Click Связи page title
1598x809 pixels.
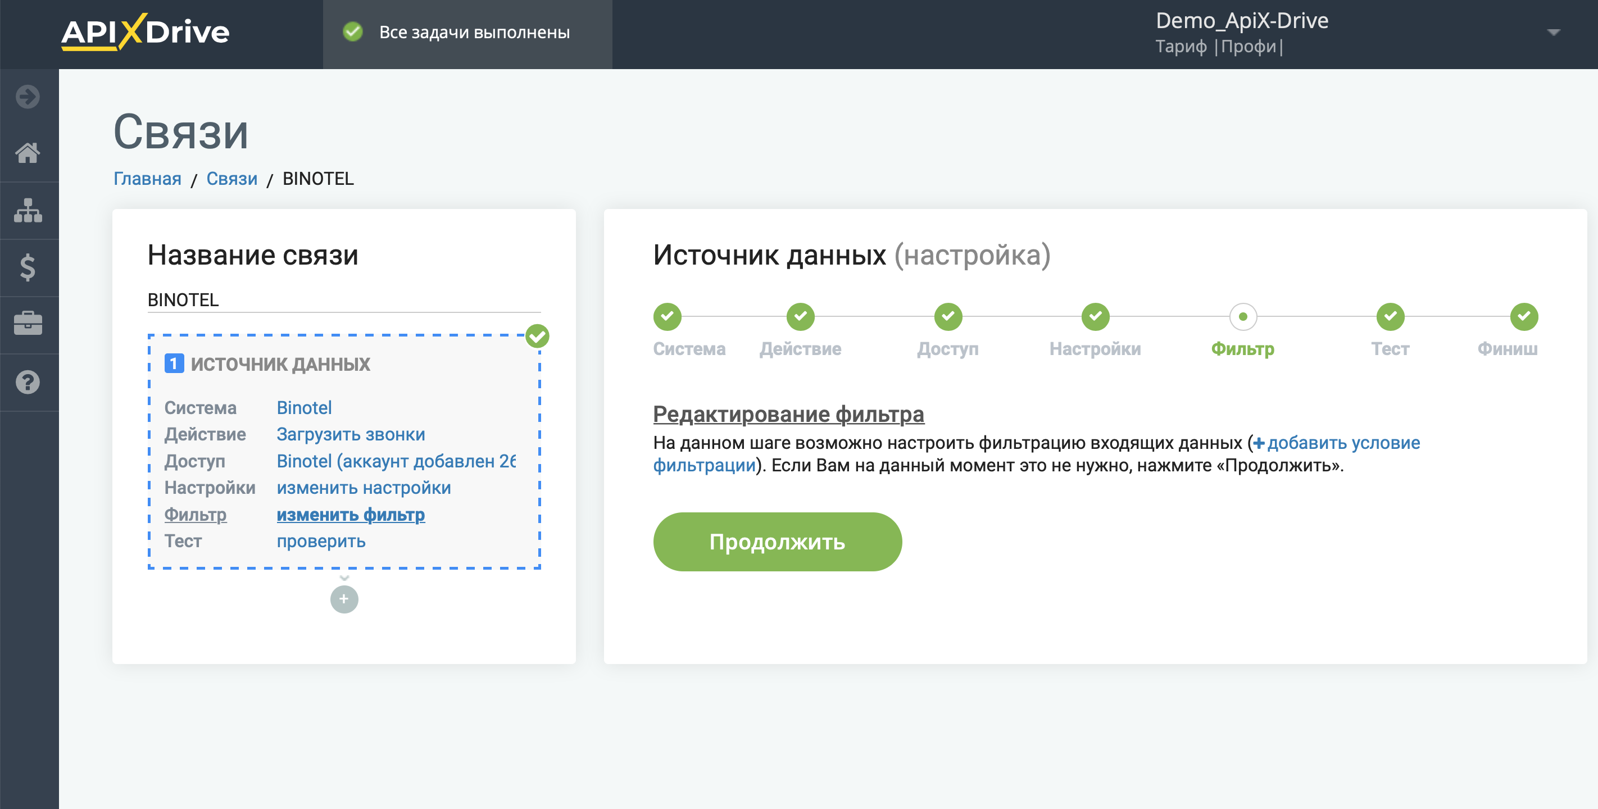pyautogui.click(x=180, y=132)
